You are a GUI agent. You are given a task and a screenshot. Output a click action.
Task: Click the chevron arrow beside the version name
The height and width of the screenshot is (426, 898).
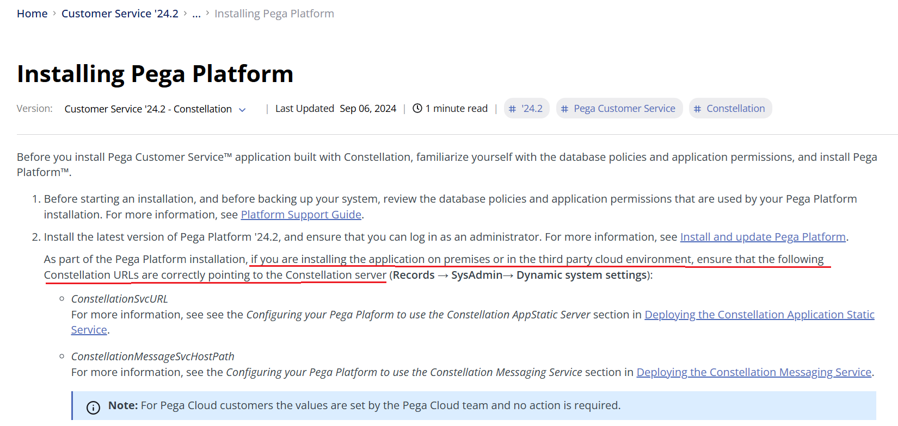tap(242, 110)
